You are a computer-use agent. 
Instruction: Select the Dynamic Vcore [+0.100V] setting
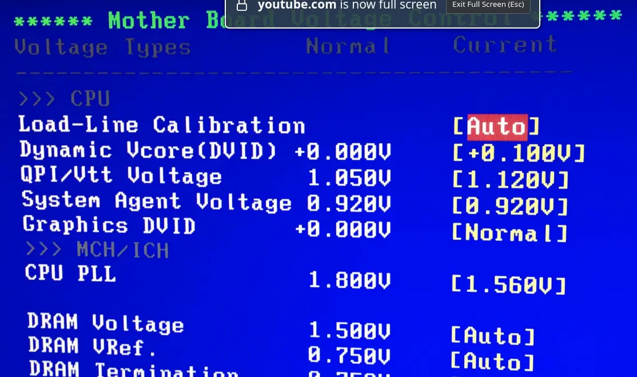pyautogui.click(x=519, y=154)
